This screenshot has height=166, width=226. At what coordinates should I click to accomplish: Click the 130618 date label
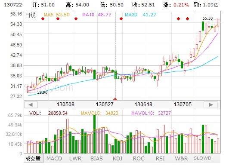tap(143, 105)
